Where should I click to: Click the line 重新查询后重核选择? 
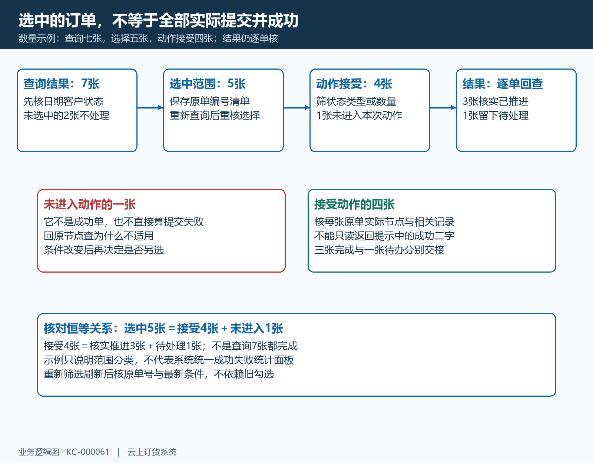coord(215,116)
